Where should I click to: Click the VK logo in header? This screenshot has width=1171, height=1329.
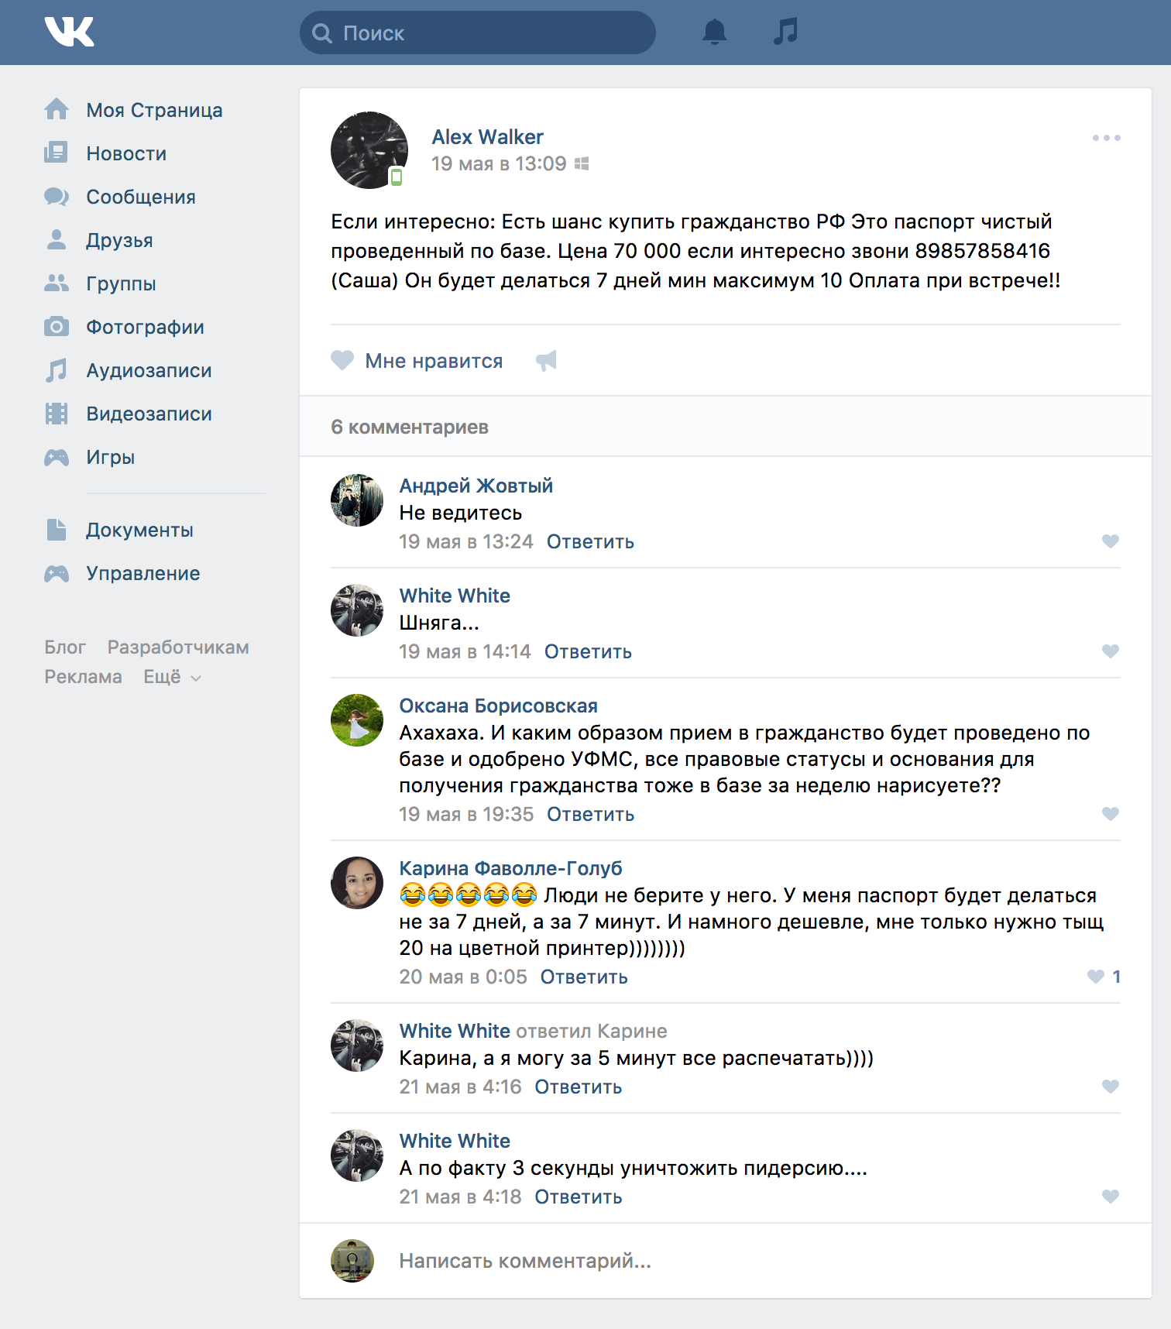pyautogui.click(x=69, y=33)
